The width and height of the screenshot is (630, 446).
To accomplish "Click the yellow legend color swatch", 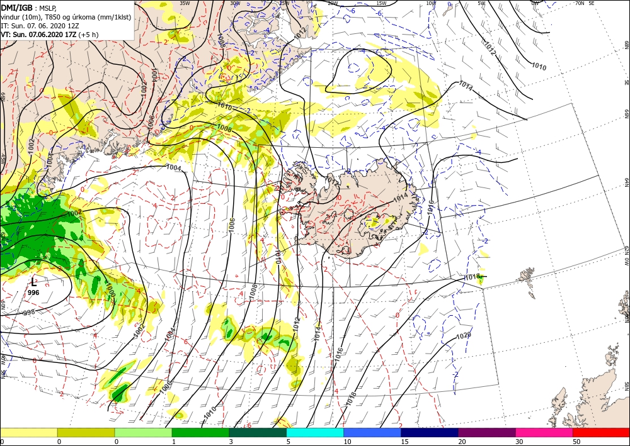I will (28, 432).
